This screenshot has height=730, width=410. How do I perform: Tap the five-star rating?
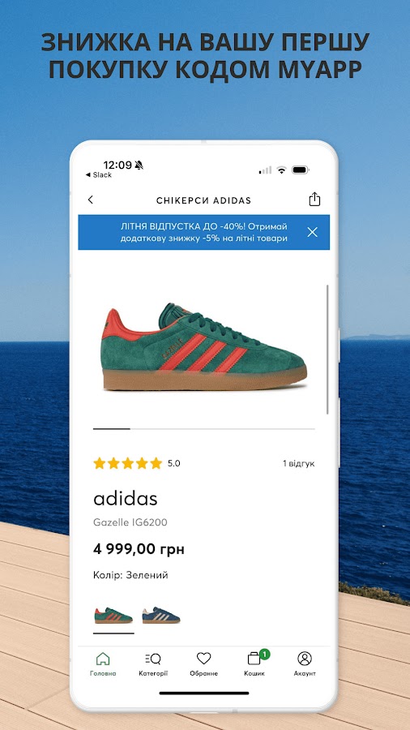point(128,463)
